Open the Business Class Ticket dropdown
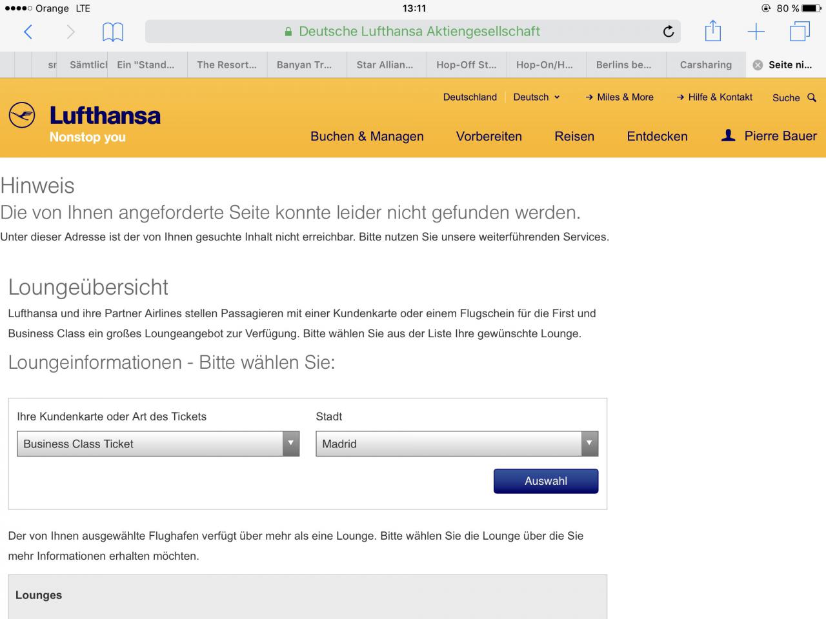This screenshot has width=826, height=619. click(158, 444)
